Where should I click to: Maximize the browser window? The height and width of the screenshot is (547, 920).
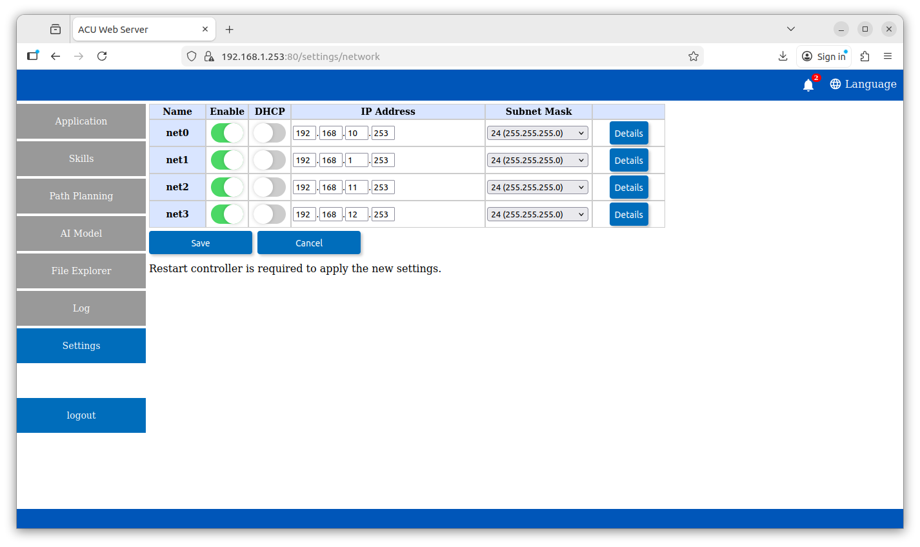865,29
